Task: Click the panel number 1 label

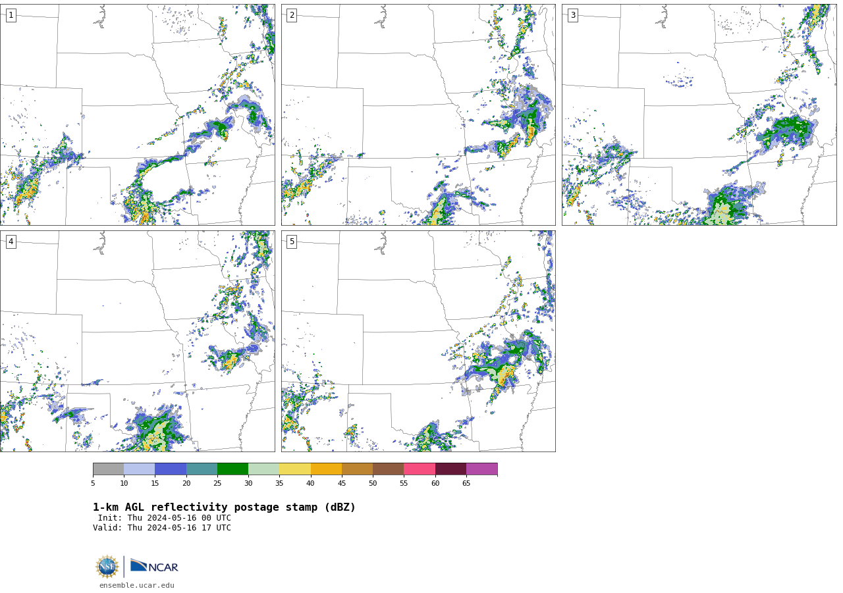Action: coord(11,15)
